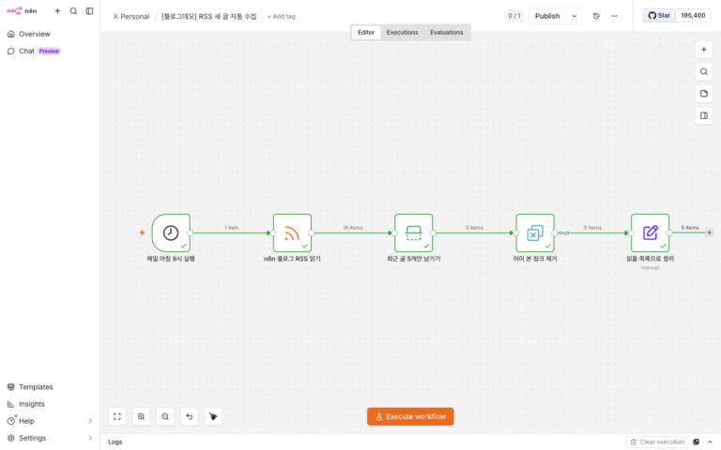The image size is (721, 450).
Task: Switch to the Executions tab
Action: pos(402,33)
